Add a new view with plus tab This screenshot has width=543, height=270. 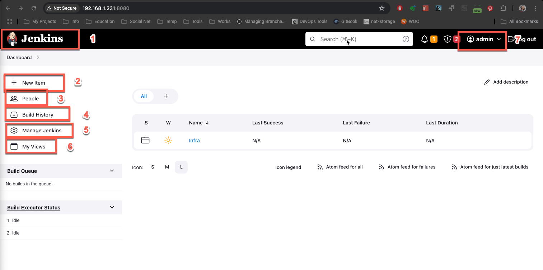166,96
